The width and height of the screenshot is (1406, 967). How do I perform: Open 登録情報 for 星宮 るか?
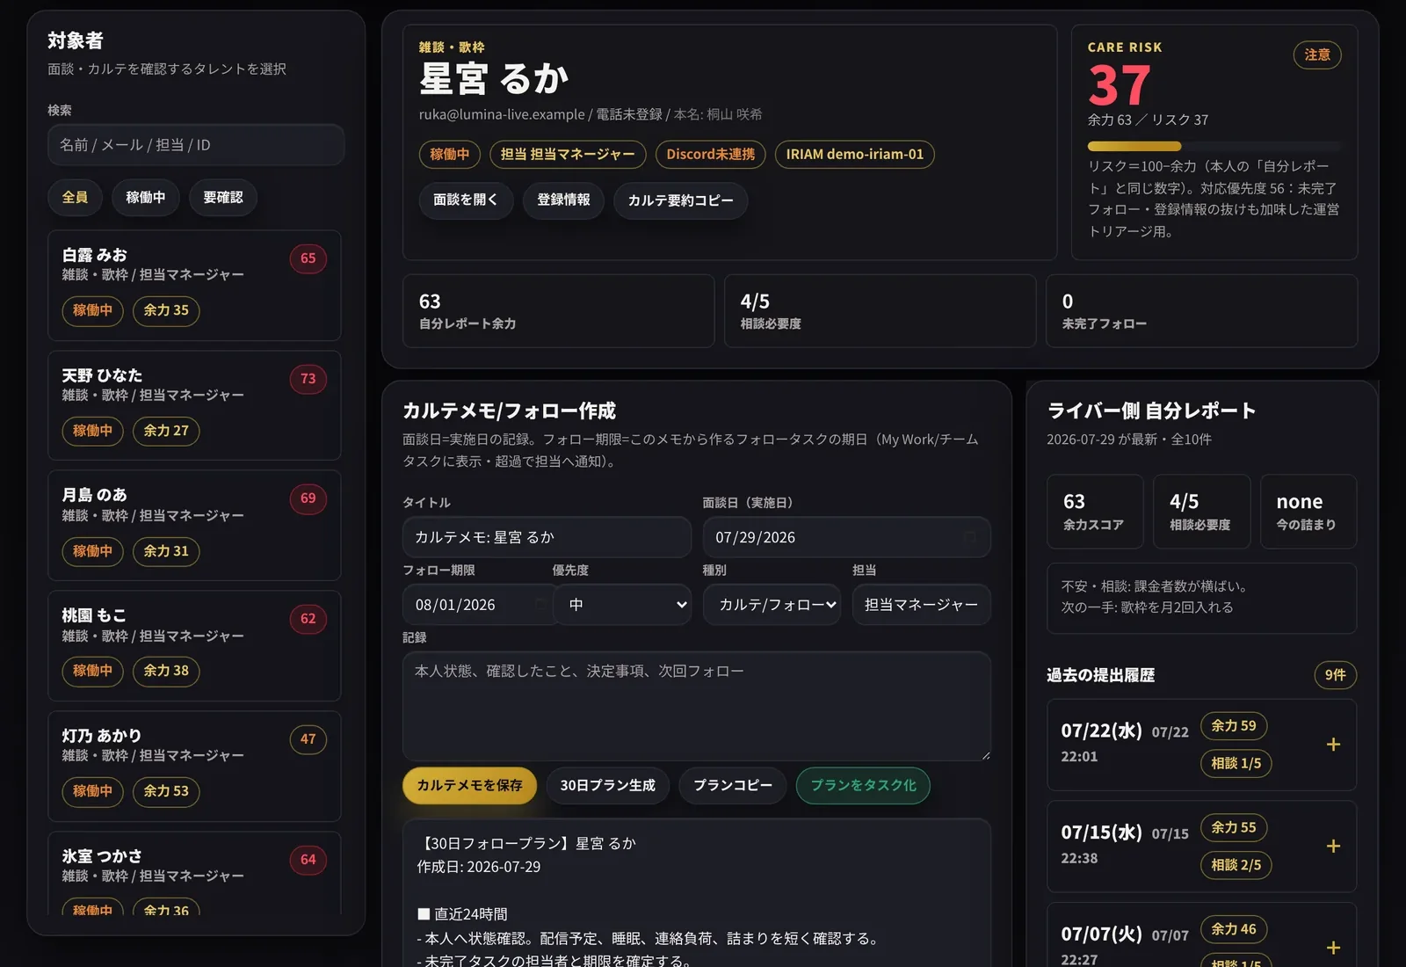pos(563,200)
